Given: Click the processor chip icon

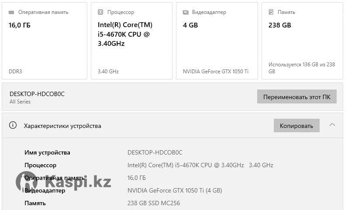Looking at the screenshot, I should point(100,12).
